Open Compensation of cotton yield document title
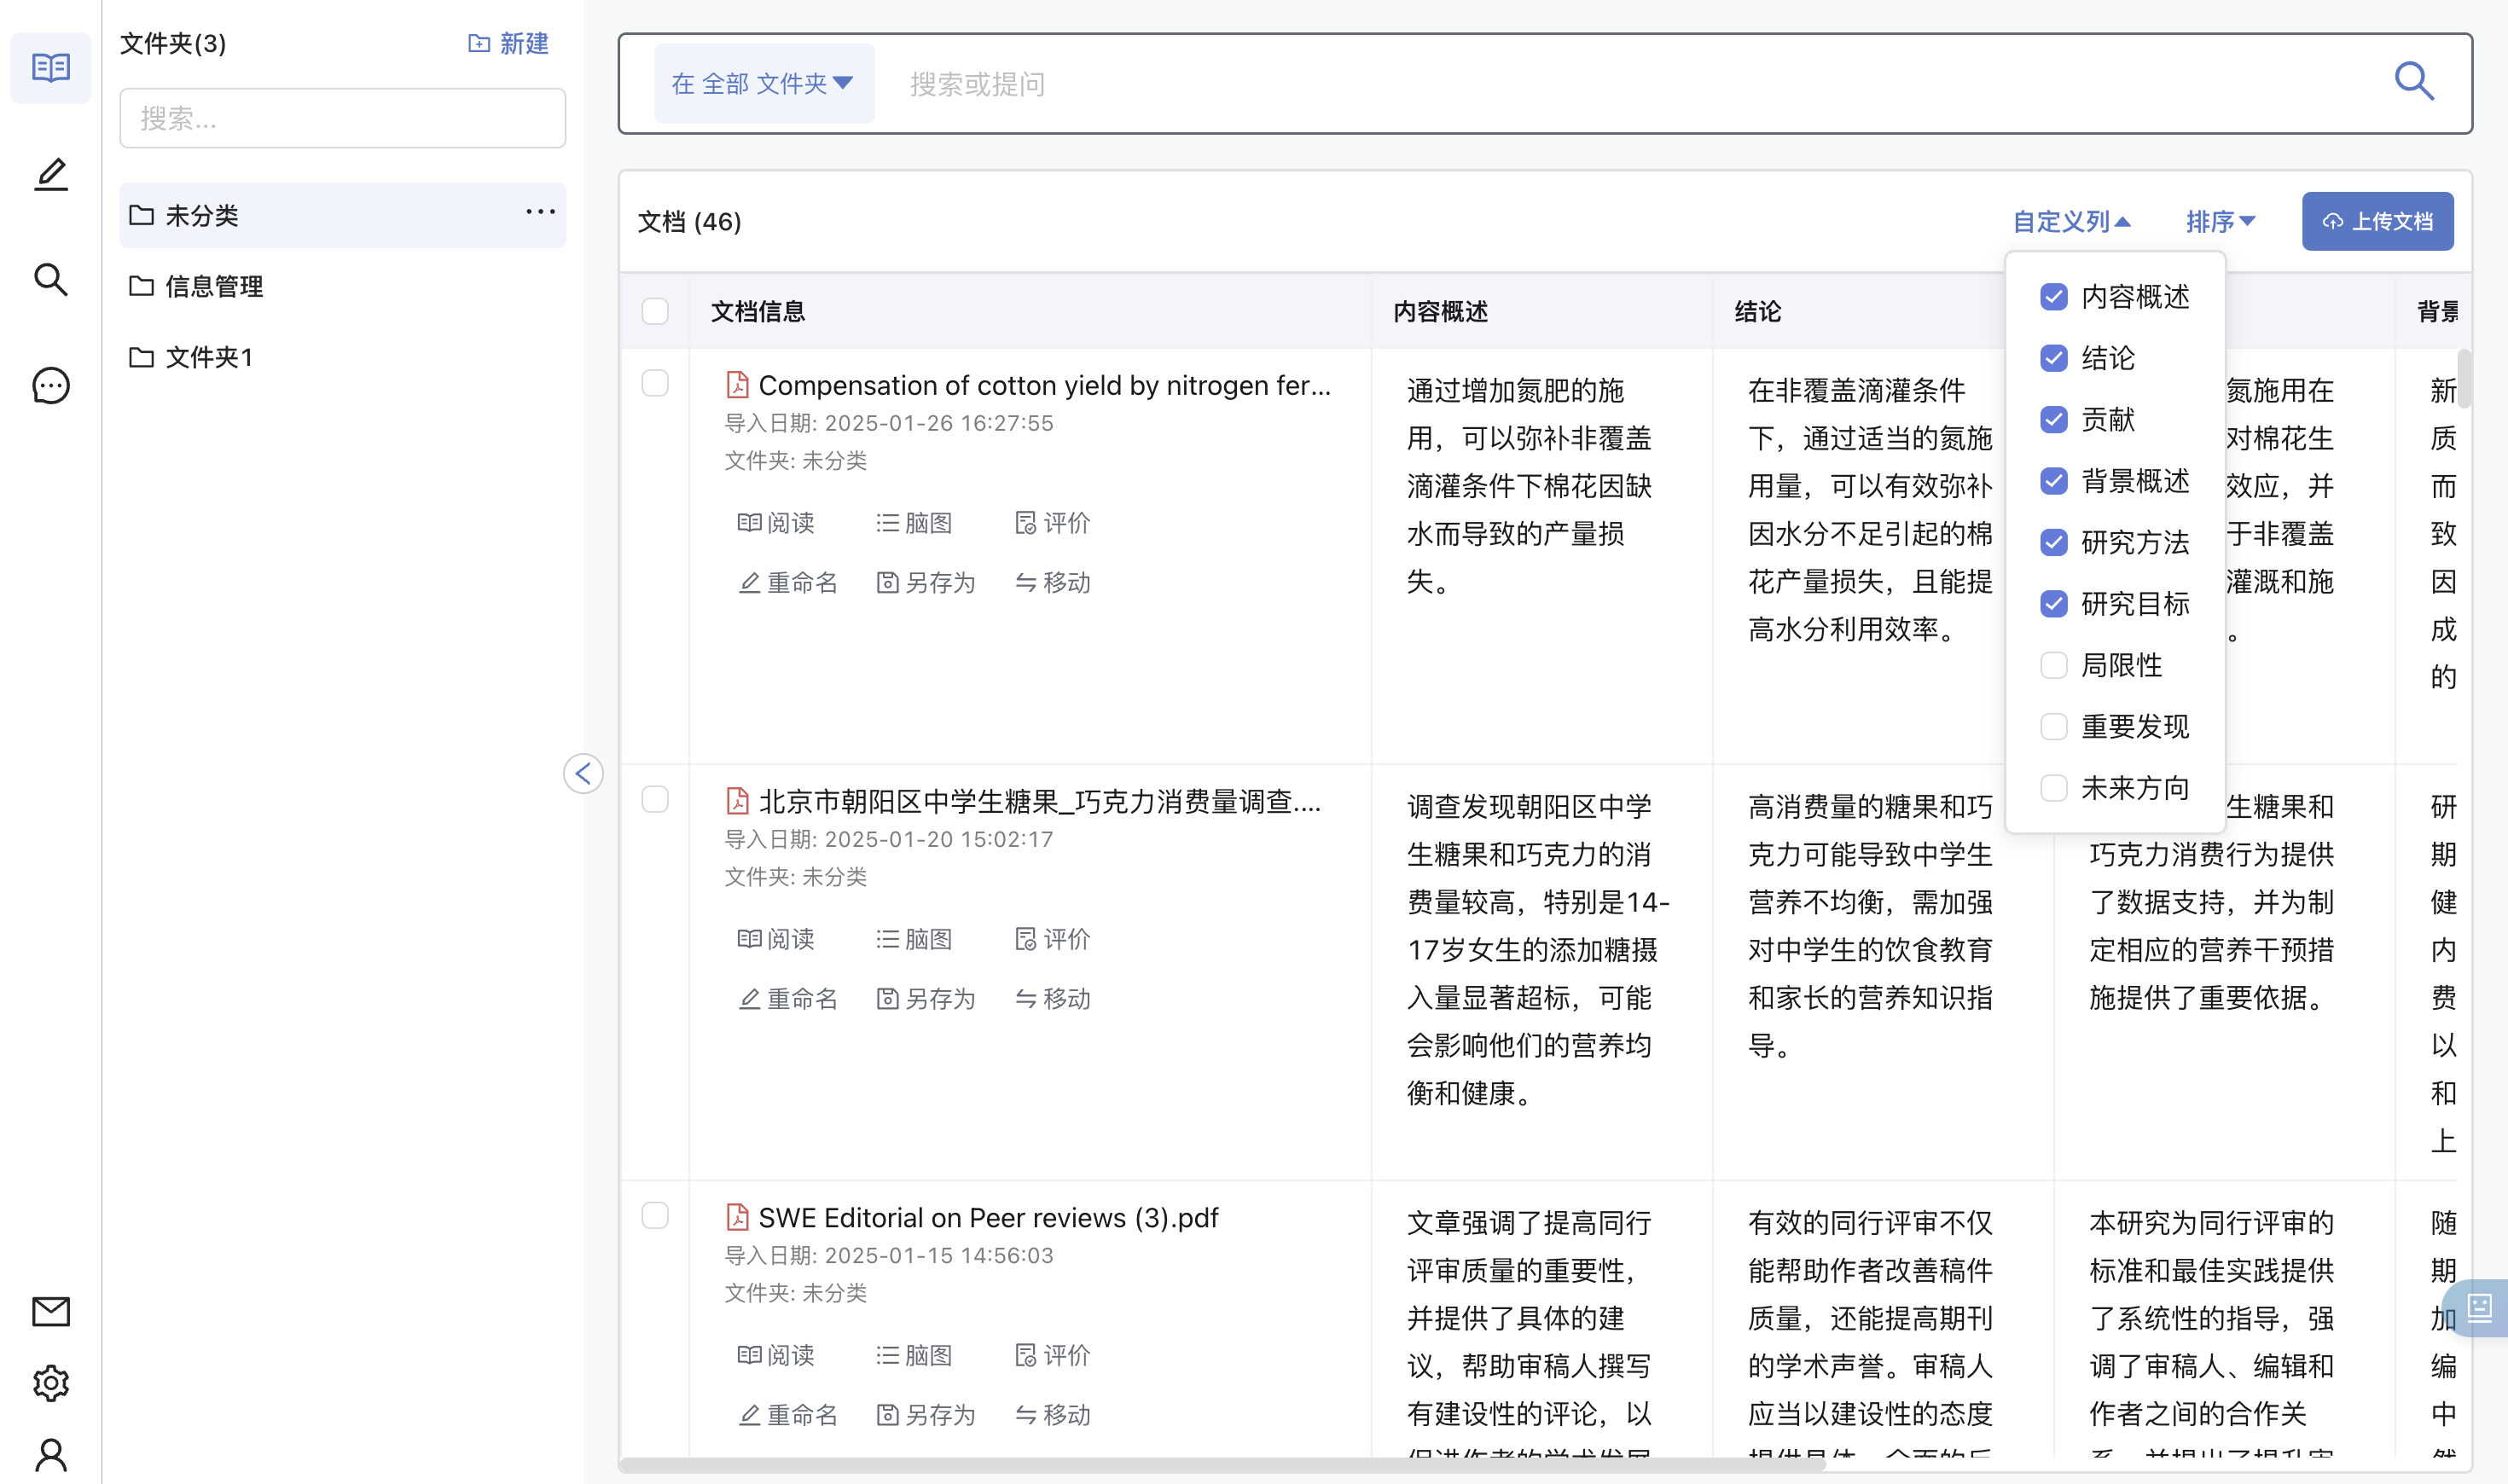The width and height of the screenshot is (2508, 1484). 1044,385
